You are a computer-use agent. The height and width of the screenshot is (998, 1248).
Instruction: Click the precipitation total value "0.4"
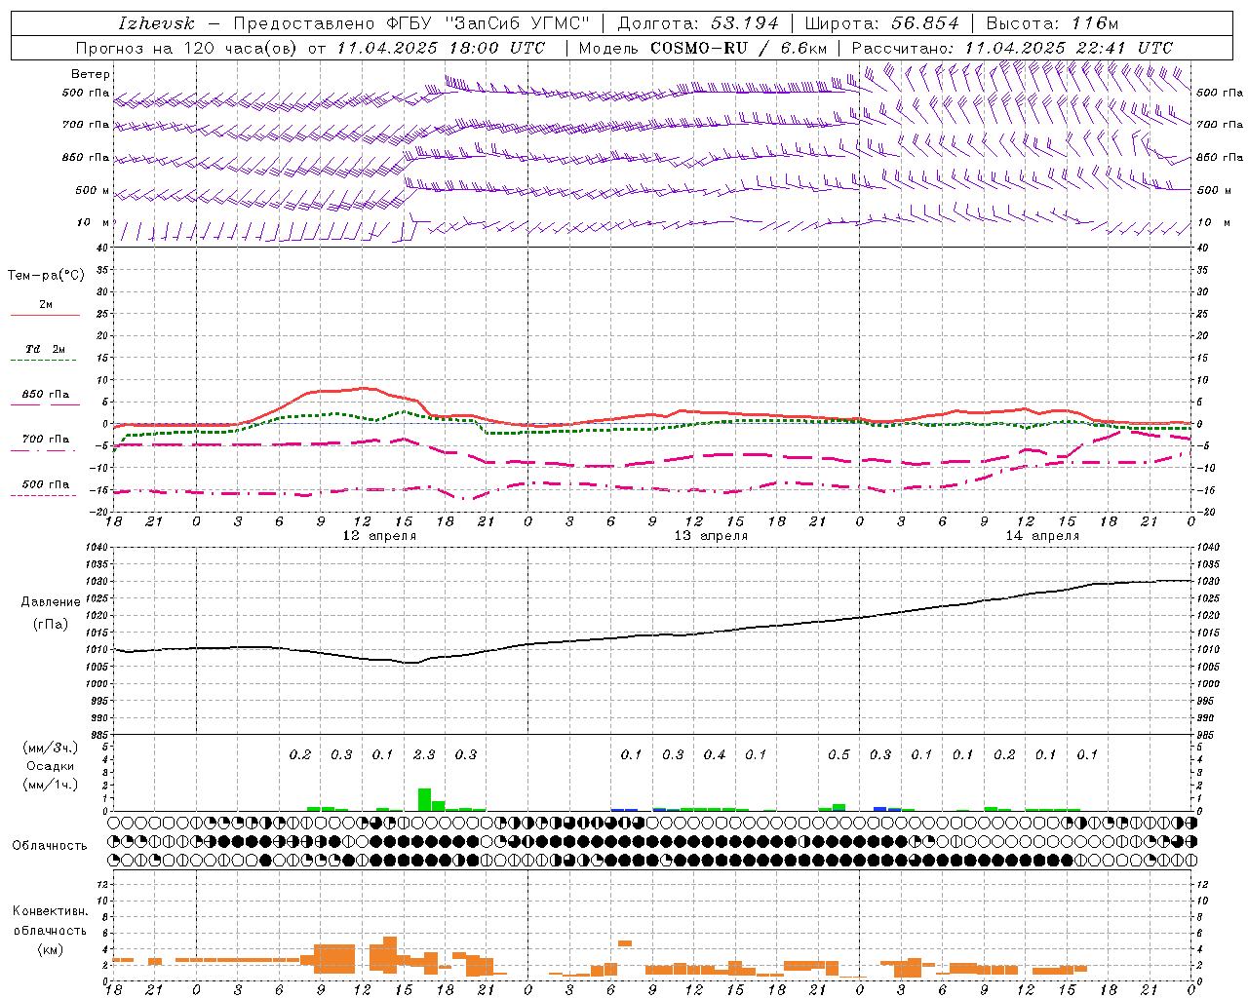pyautogui.click(x=715, y=755)
